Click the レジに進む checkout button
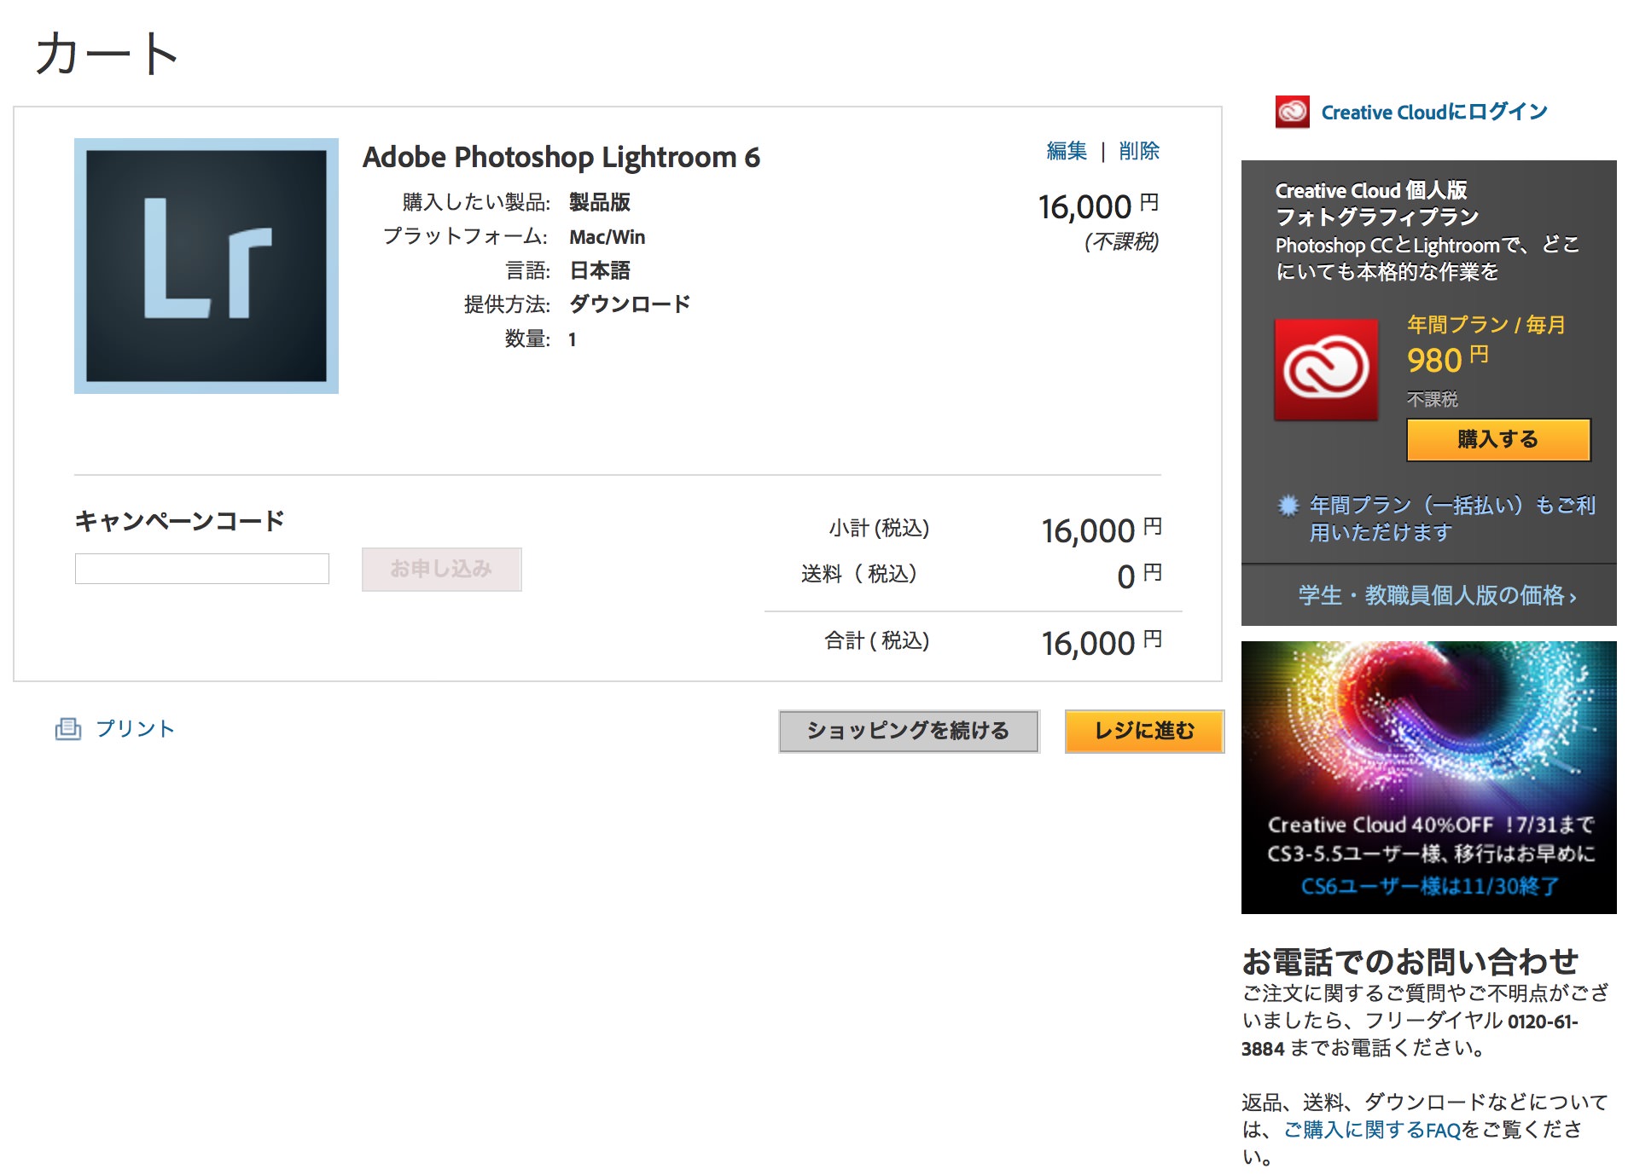 pyautogui.click(x=1144, y=731)
